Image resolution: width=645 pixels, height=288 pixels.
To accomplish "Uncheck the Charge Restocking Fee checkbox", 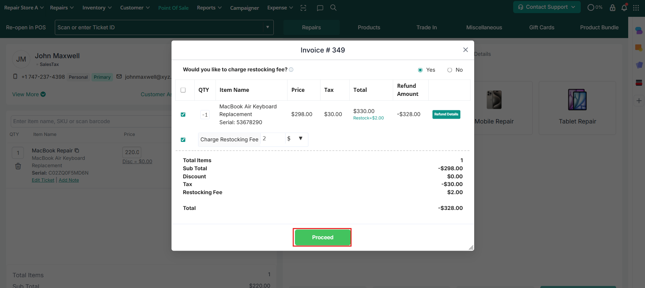I will [x=183, y=140].
